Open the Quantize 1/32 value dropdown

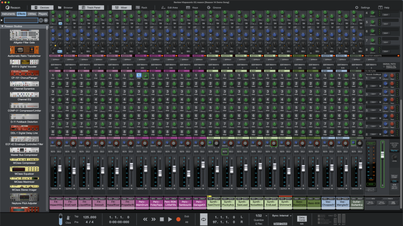click(x=261, y=216)
